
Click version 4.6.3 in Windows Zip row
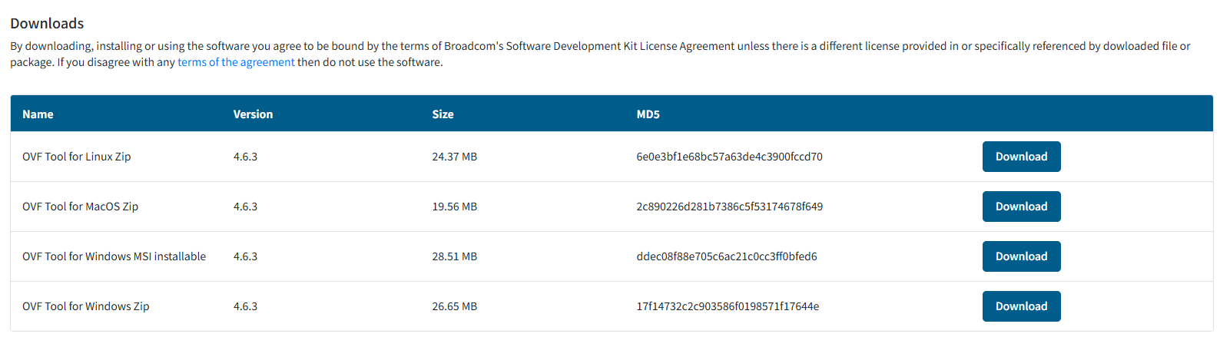[245, 306]
